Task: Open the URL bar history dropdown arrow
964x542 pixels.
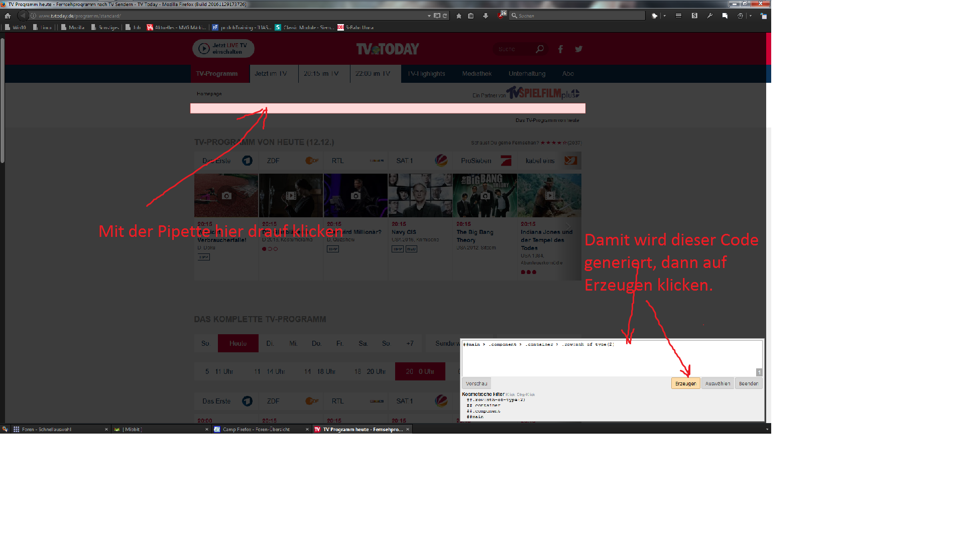Action: pyautogui.click(x=429, y=16)
